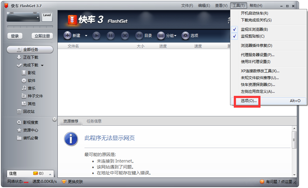Stop the download with cancel icon
The height and width of the screenshot is (188, 308).
[125, 35]
